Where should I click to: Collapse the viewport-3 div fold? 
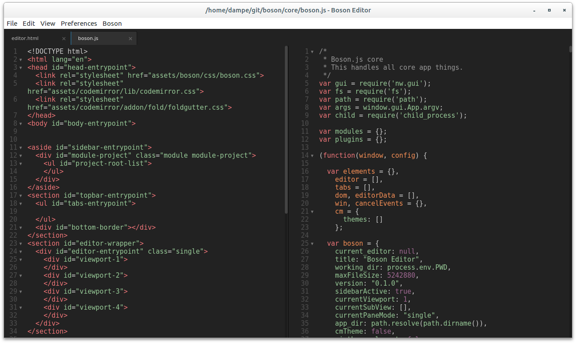(x=20, y=291)
